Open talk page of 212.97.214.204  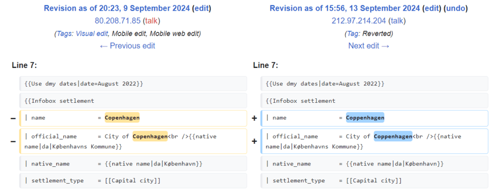(397, 21)
